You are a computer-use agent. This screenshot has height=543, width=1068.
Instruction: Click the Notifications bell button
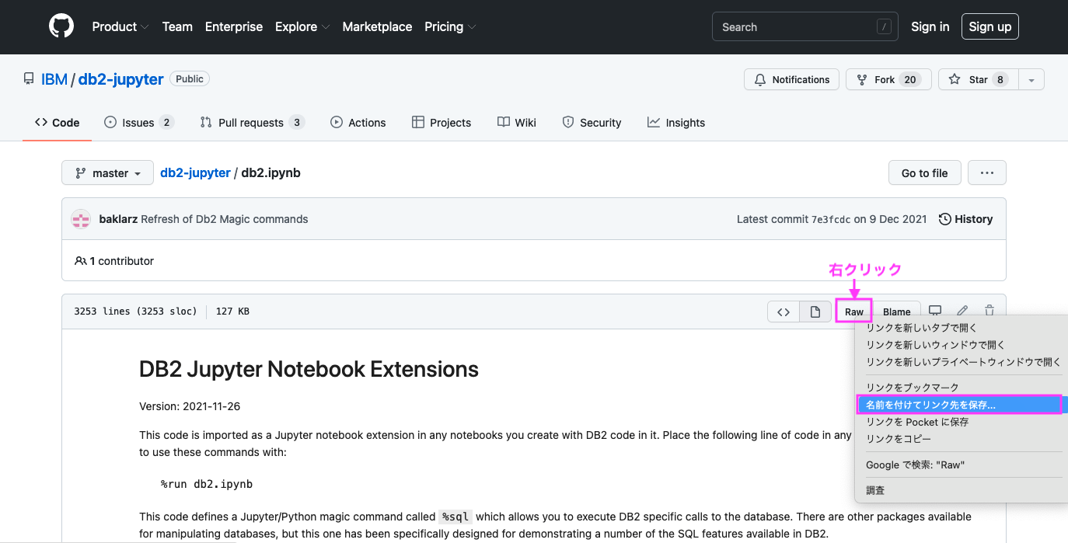[x=792, y=79]
